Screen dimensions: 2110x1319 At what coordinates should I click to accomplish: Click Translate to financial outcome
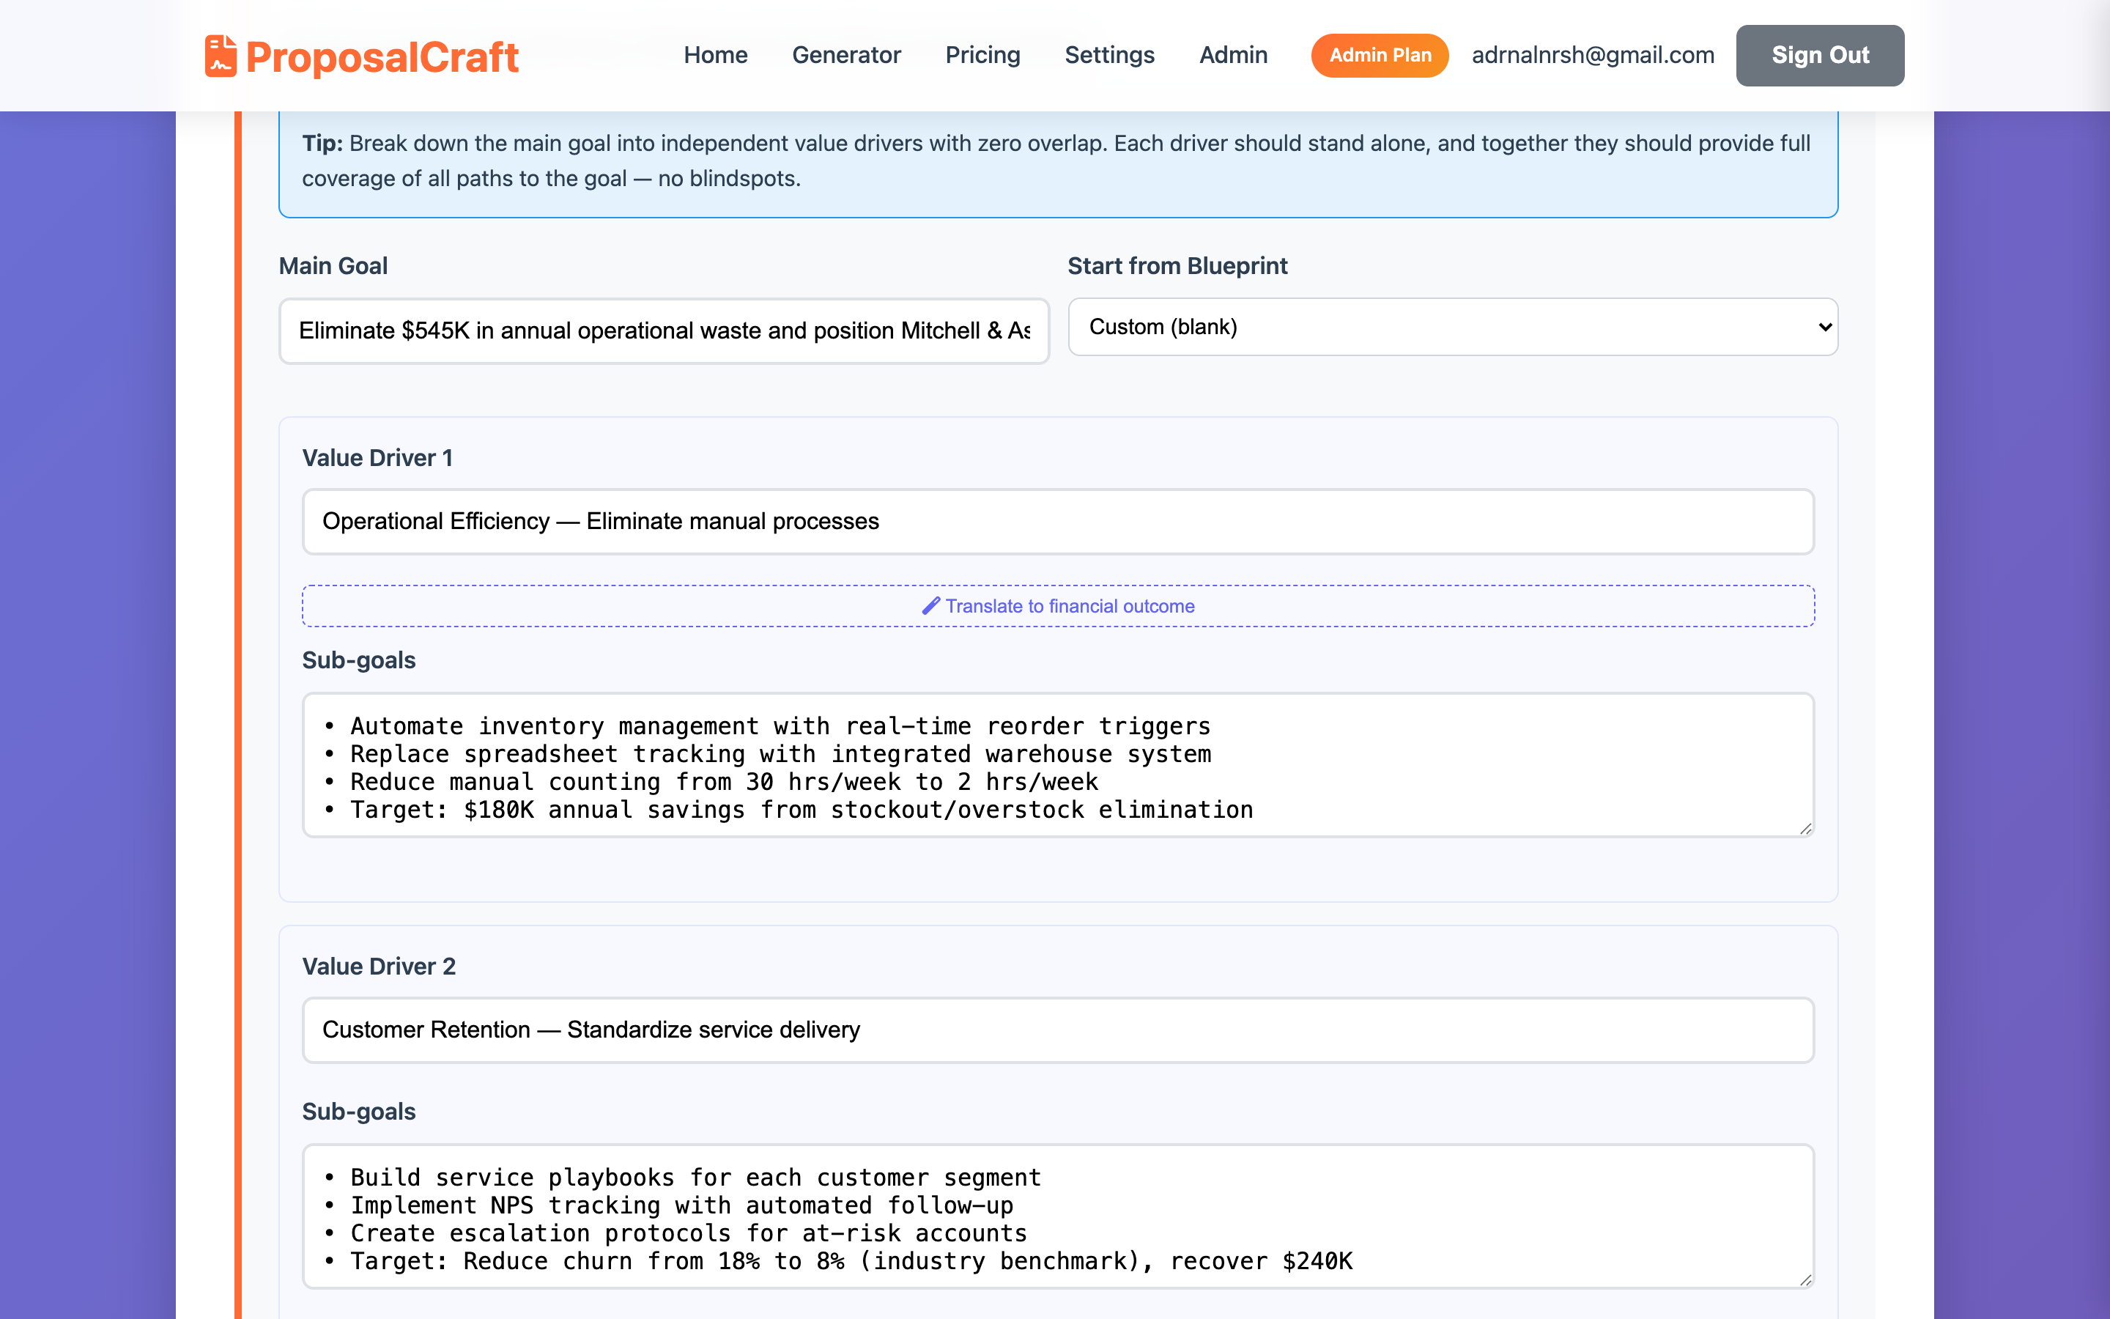pos(1069,605)
